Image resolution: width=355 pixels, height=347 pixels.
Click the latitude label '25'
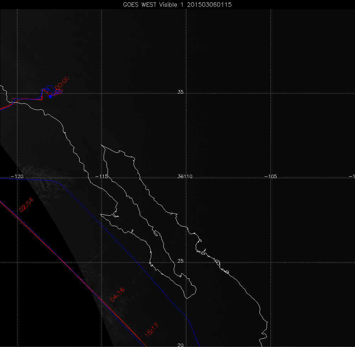180,261
